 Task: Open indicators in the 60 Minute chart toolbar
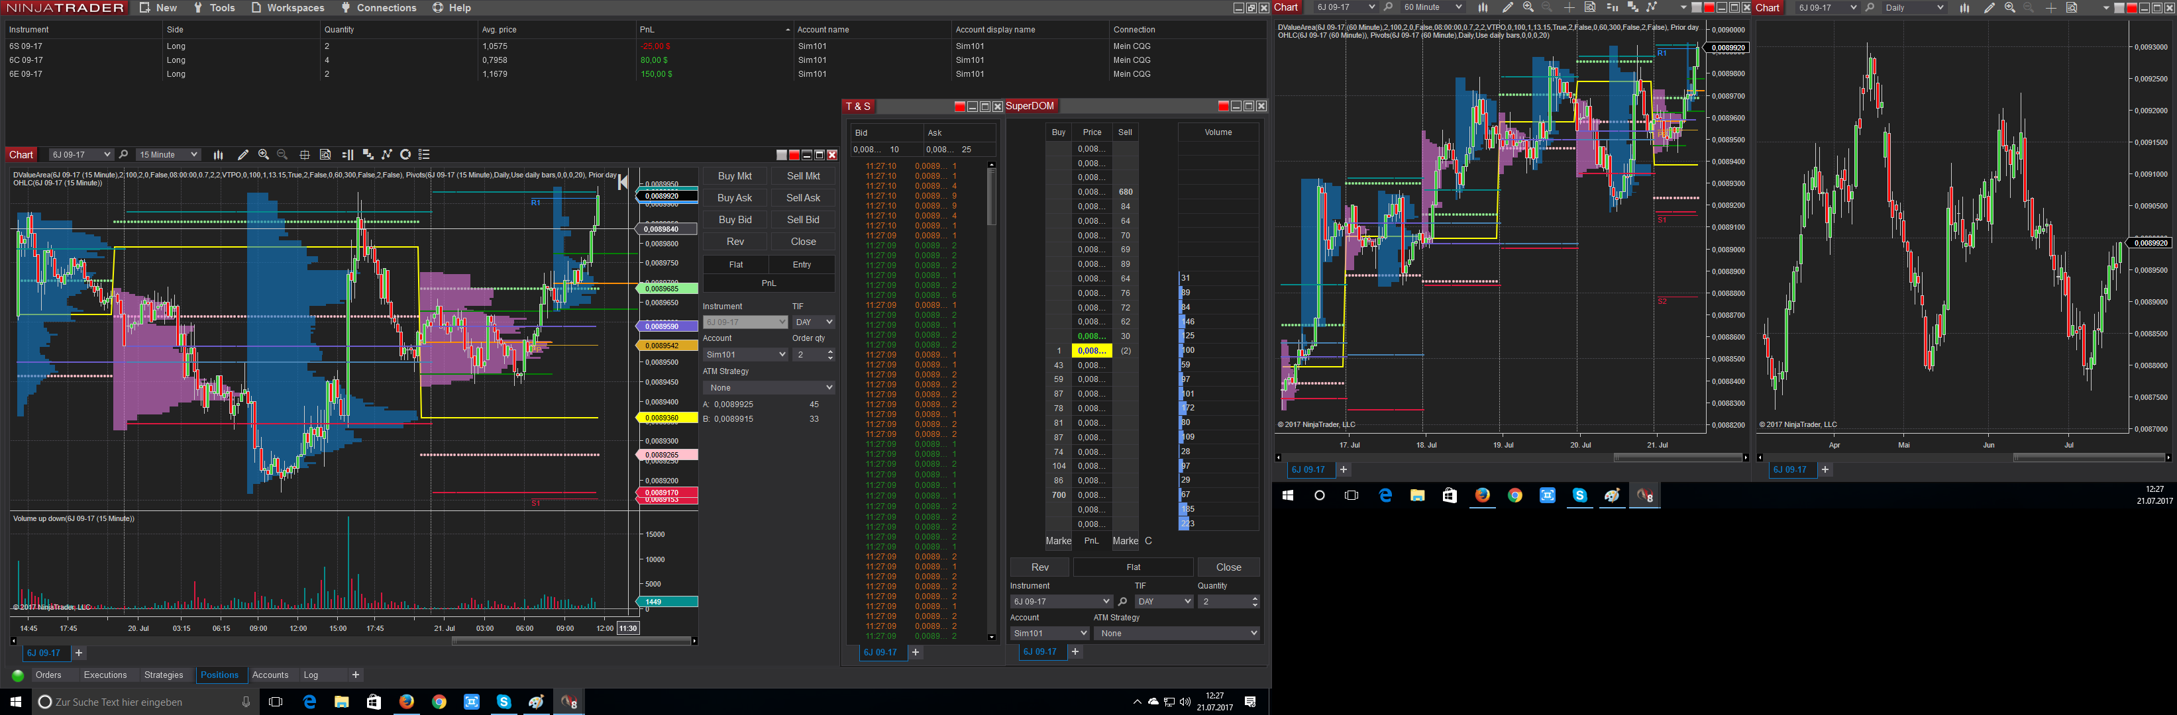coord(1652,7)
